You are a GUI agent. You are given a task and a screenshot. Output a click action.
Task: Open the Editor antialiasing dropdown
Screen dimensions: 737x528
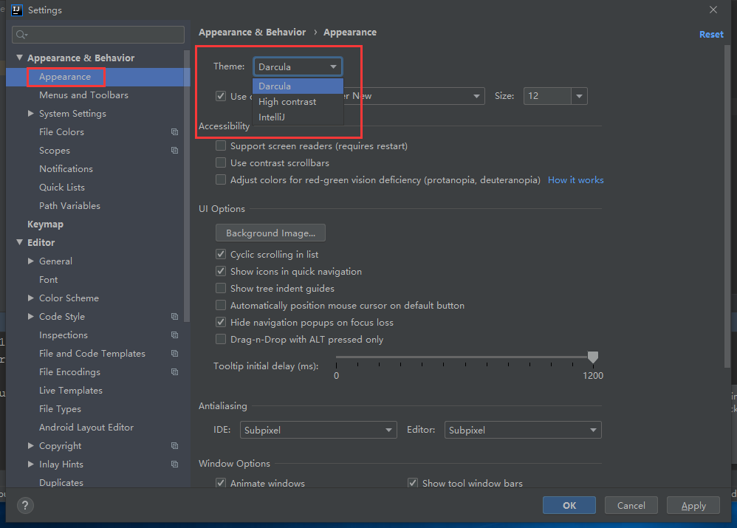[523, 430]
